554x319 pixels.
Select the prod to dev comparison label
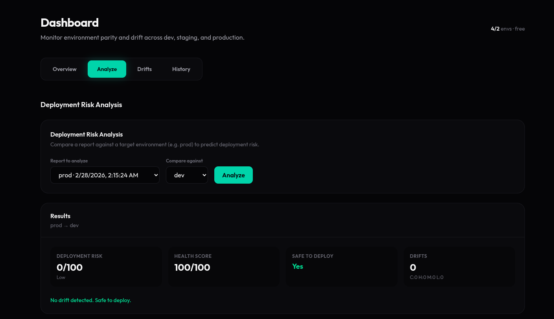(x=64, y=225)
